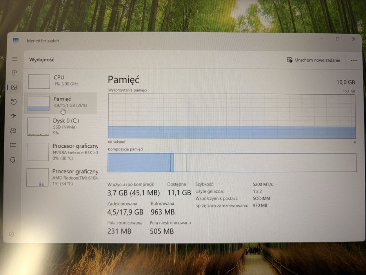Click the CPU usage mini graph thumbnail
Viewport: 366px width, 275px height.
pos(39,82)
